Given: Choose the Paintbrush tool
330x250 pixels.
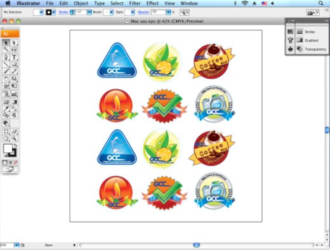Looking at the screenshot, I should (6, 71).
